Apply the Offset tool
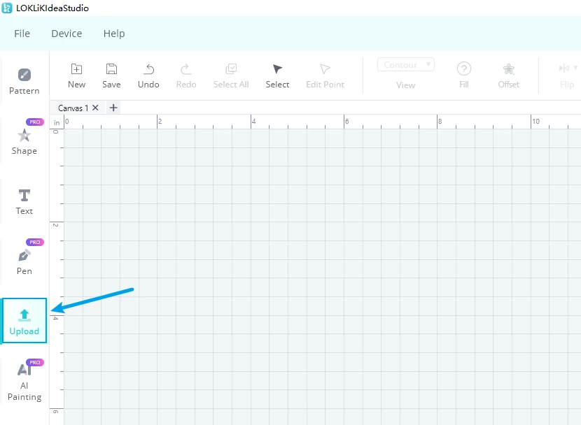 508,75
